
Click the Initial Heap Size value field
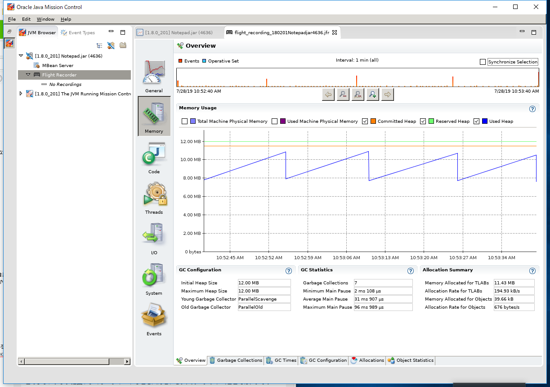point(264,283)
